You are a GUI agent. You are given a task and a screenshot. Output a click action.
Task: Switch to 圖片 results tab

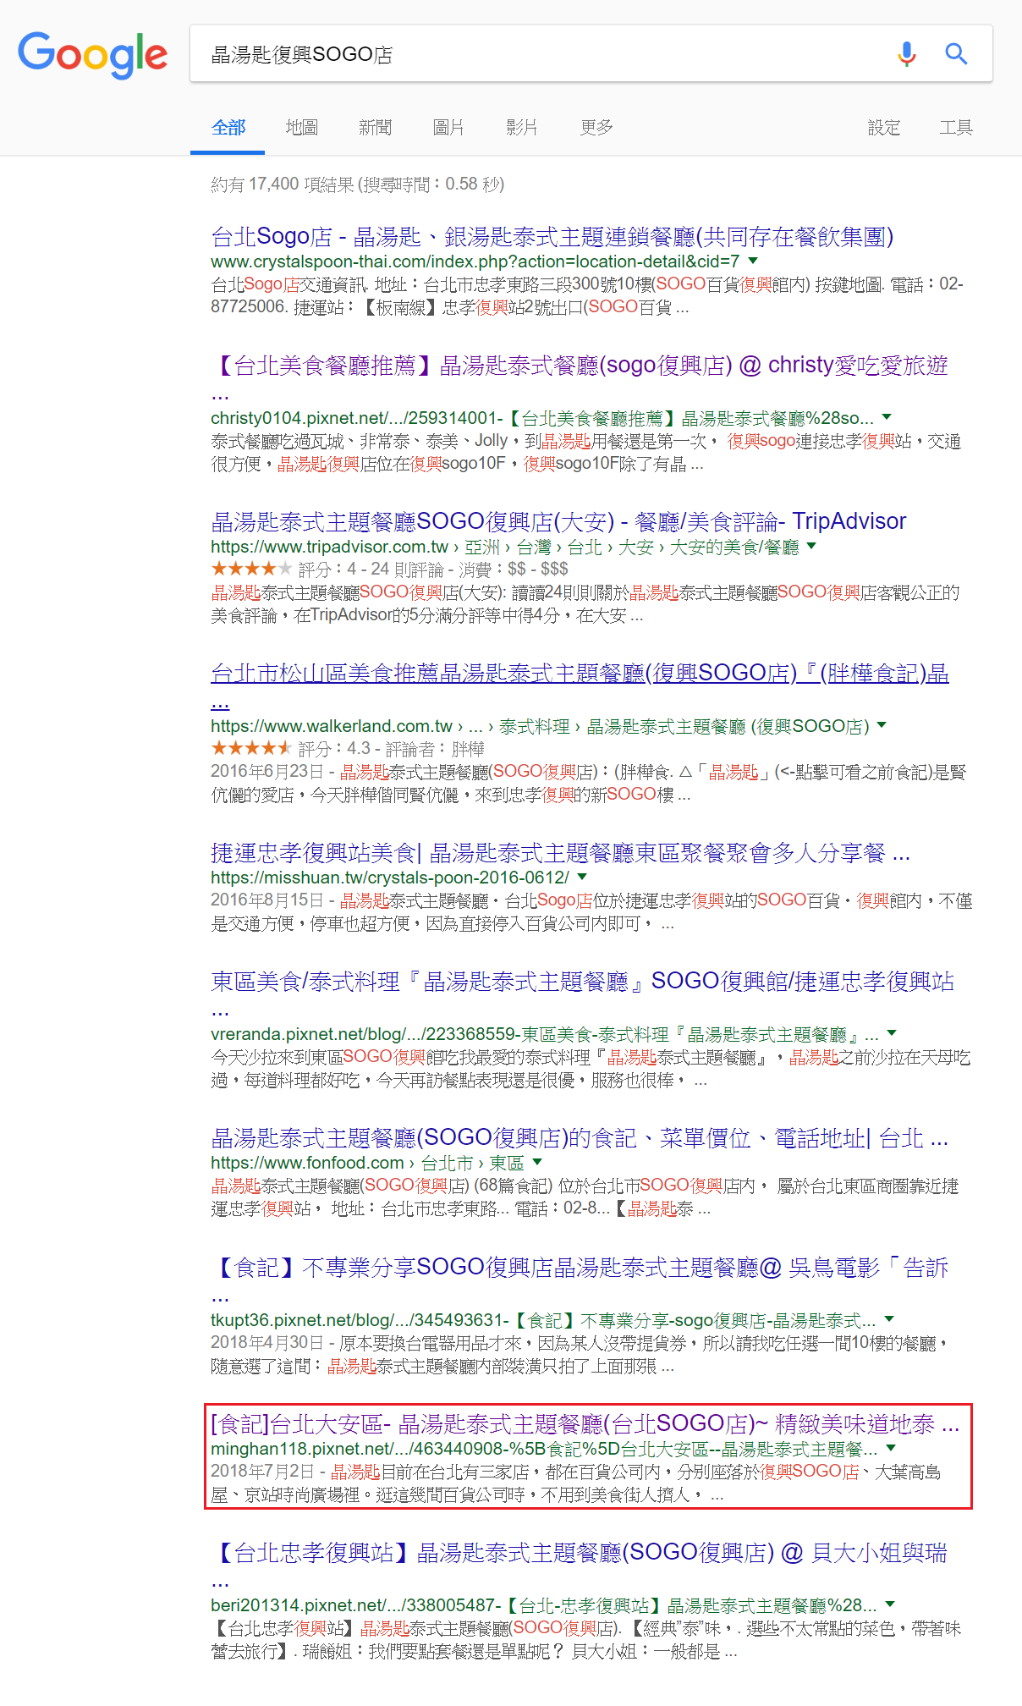pos(448,128)
